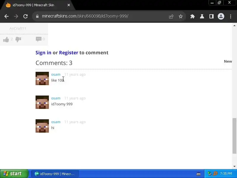Click the avatar beside the 'id7oomy 999' comment
Image resolution: width=237 pixels, height=178 pixels.
click(42, 102)
